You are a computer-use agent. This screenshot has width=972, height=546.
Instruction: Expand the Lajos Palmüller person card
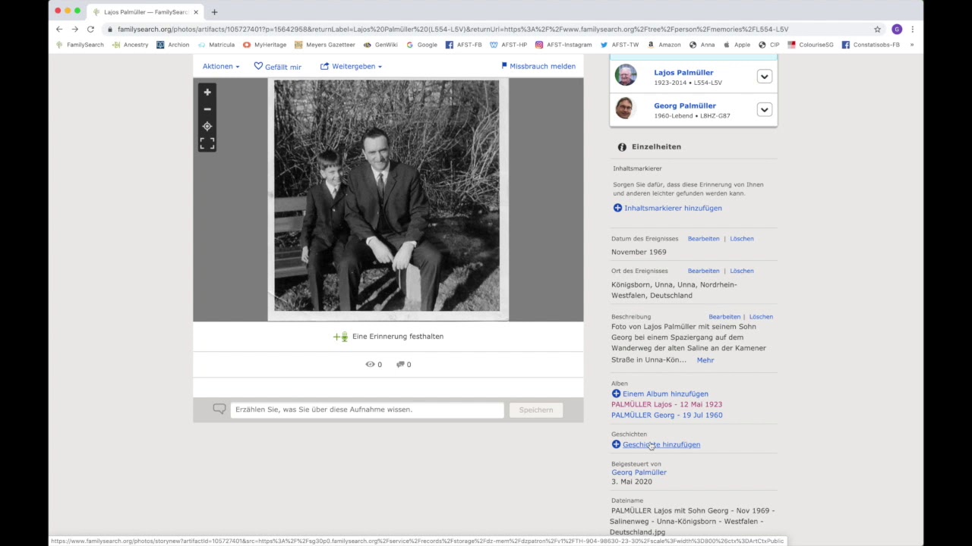point(764,77)
